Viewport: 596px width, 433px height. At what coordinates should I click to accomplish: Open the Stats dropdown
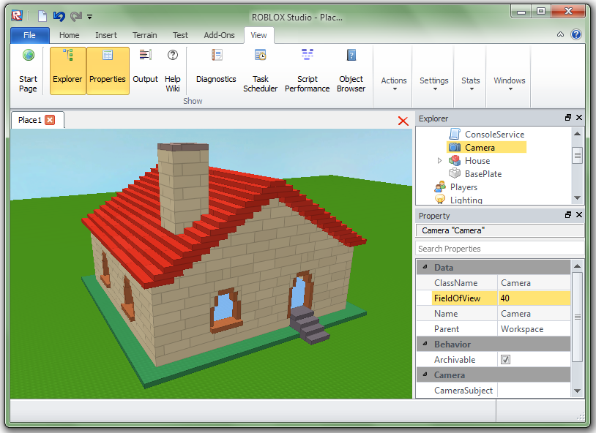coord(471,83)
